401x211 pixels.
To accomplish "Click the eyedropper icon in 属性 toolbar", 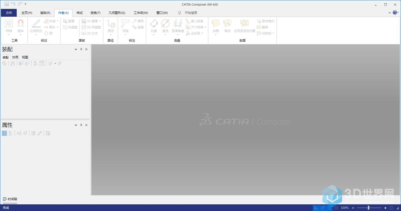I will [40, 133].
